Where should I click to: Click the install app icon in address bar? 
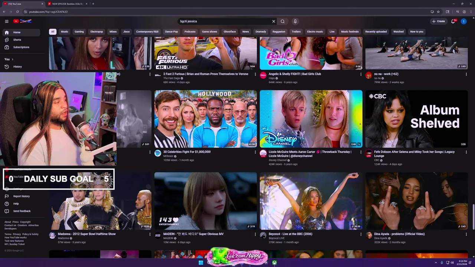(432, 11)
